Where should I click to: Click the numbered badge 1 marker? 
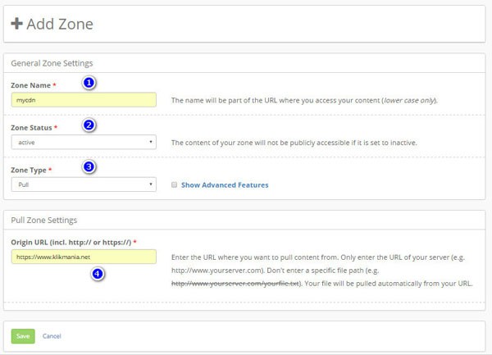(89, 83)
